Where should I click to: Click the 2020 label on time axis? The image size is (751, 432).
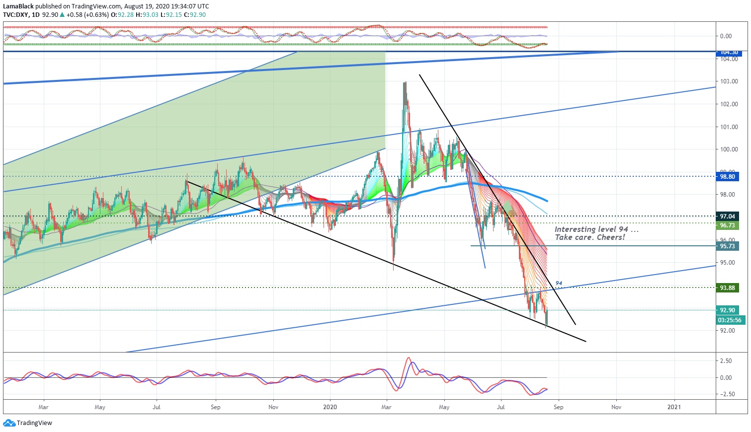click(330, 407)
